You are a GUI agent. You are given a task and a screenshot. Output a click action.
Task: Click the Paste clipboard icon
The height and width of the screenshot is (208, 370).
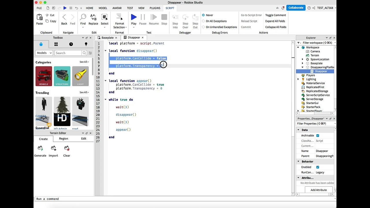pos(39,17)
